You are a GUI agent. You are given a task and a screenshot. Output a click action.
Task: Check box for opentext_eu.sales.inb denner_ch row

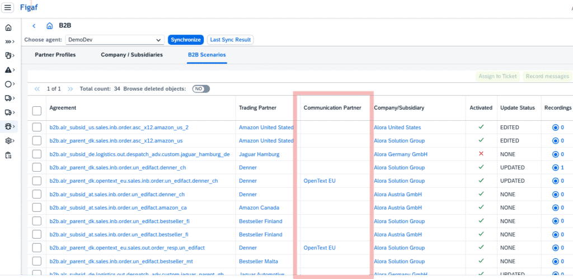[x=36, y=181]
